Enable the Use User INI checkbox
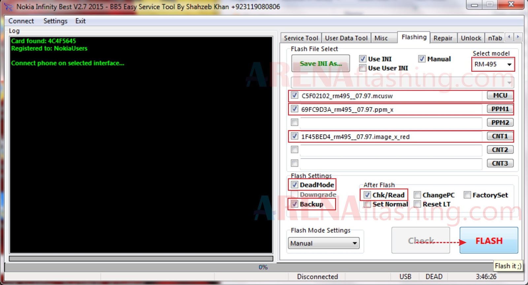This screenshot has width=528, height=285. [x=363, y=68]
